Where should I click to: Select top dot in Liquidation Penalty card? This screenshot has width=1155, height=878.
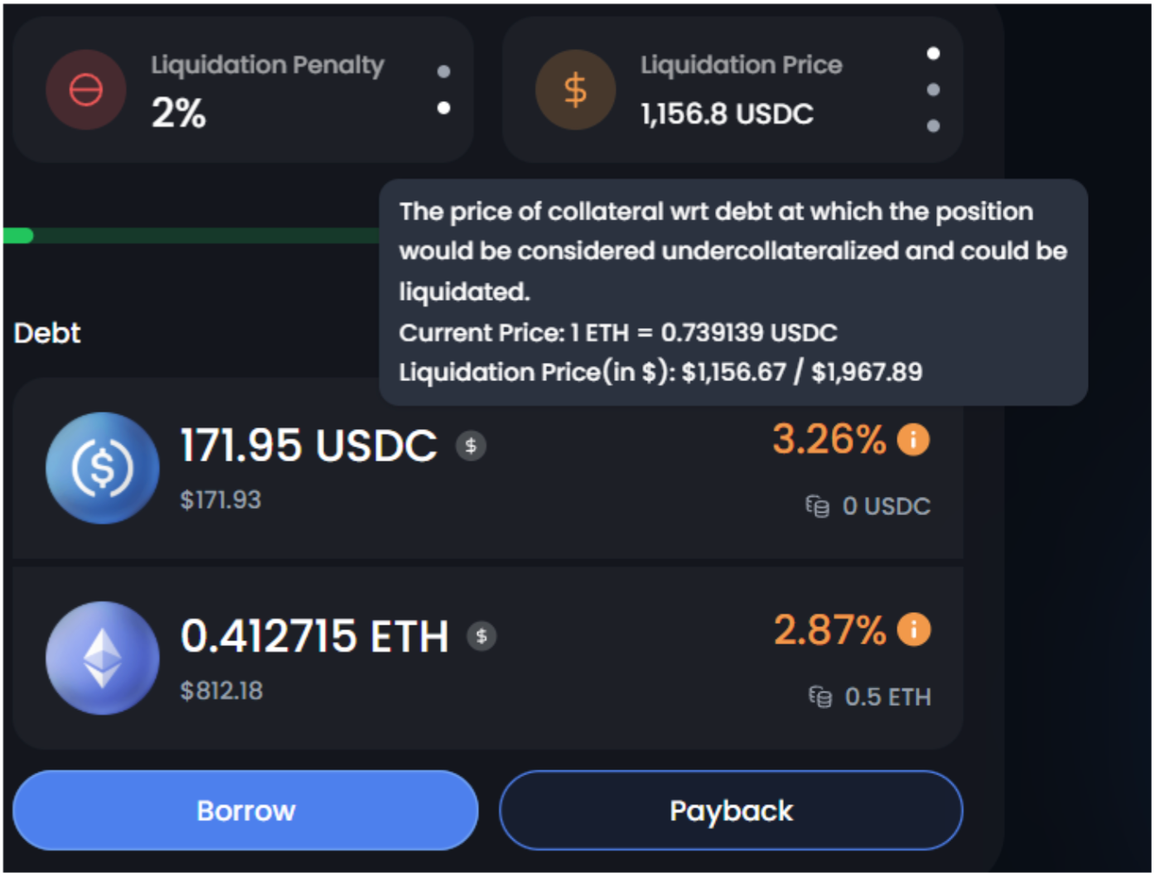tap(444, 72)
